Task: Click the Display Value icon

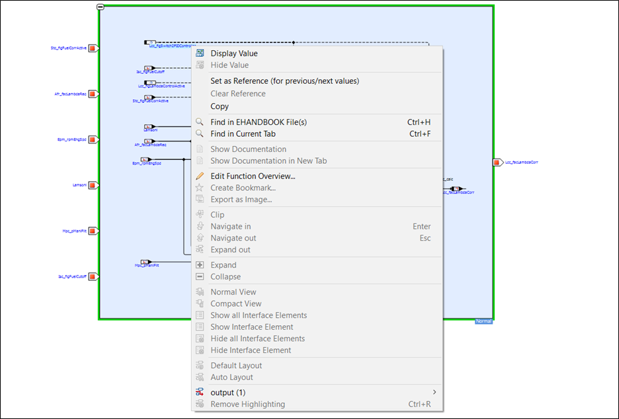Action: 200,52
